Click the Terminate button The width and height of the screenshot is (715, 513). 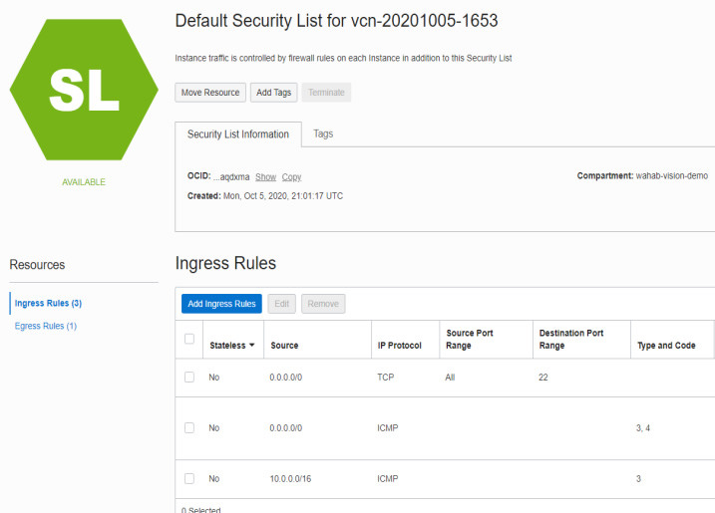(326, 93)
